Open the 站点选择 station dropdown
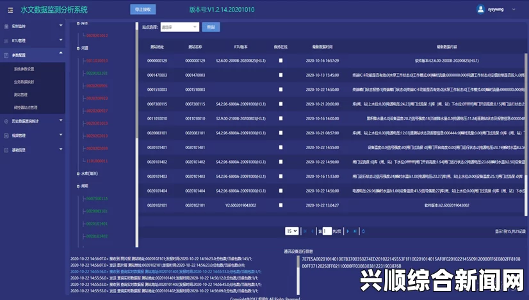Viewport: 529px width, 300px height. [x=180, y=27]
